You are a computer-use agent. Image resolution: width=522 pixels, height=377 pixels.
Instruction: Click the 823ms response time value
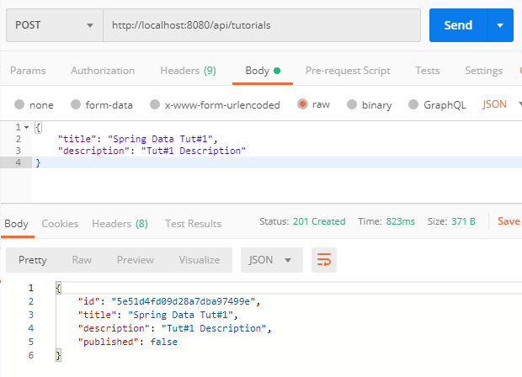(x=401, y=221)
